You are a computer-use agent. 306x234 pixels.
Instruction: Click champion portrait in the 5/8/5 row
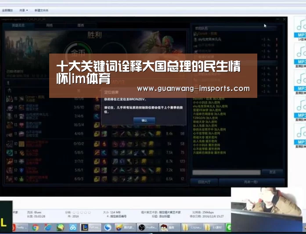9,152
